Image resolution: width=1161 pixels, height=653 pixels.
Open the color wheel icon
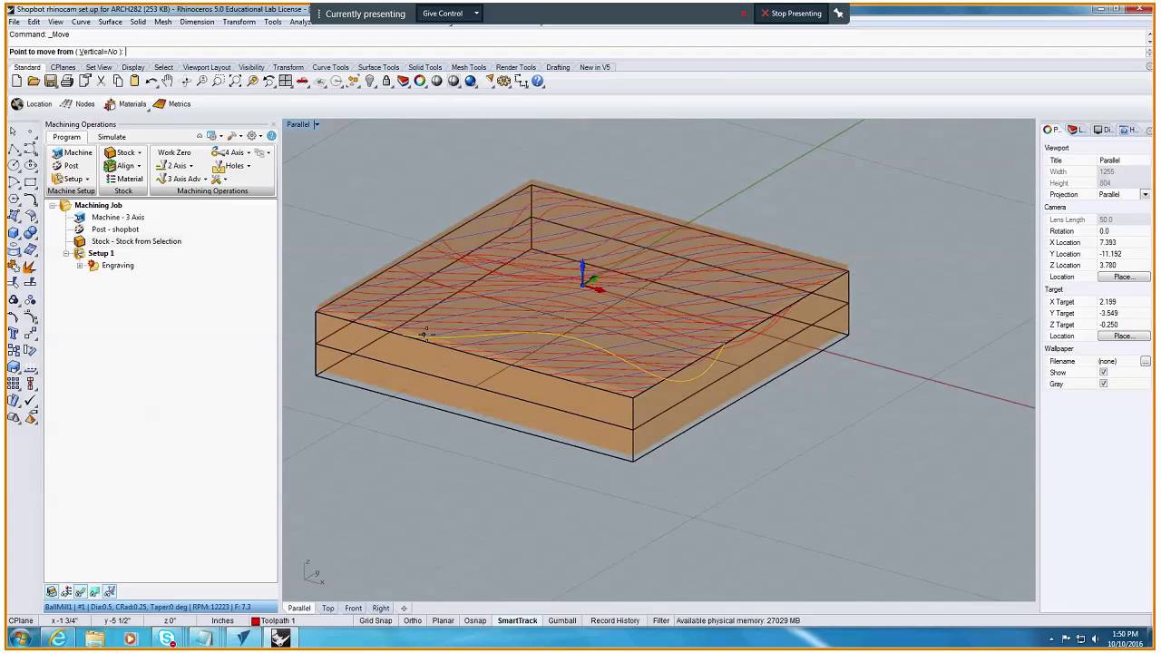[420, 82]
